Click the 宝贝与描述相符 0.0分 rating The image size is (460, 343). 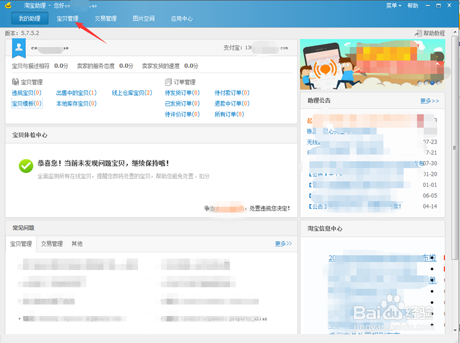40,66
